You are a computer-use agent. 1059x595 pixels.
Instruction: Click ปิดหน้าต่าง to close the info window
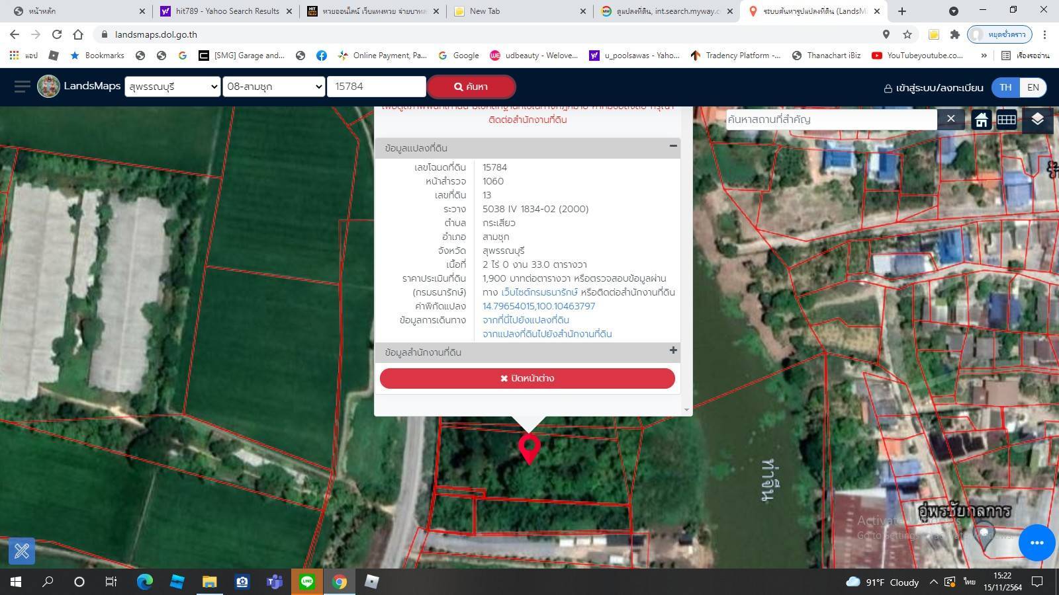coord(527,378)
